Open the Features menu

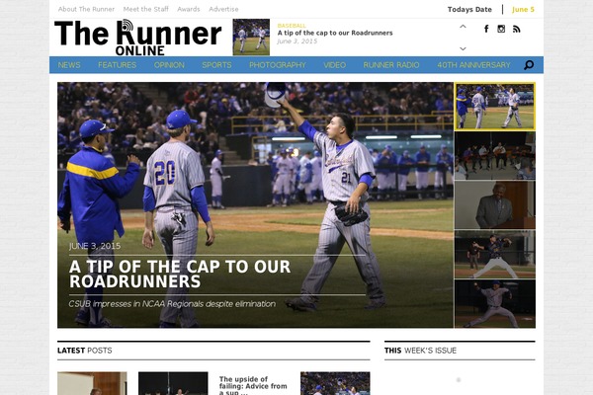[x=118, y=65]
